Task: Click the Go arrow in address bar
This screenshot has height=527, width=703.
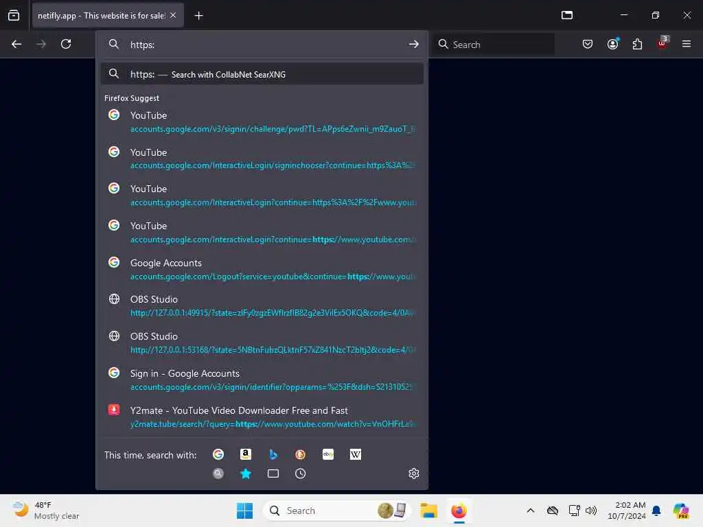Action: click(x=413, y=44)
